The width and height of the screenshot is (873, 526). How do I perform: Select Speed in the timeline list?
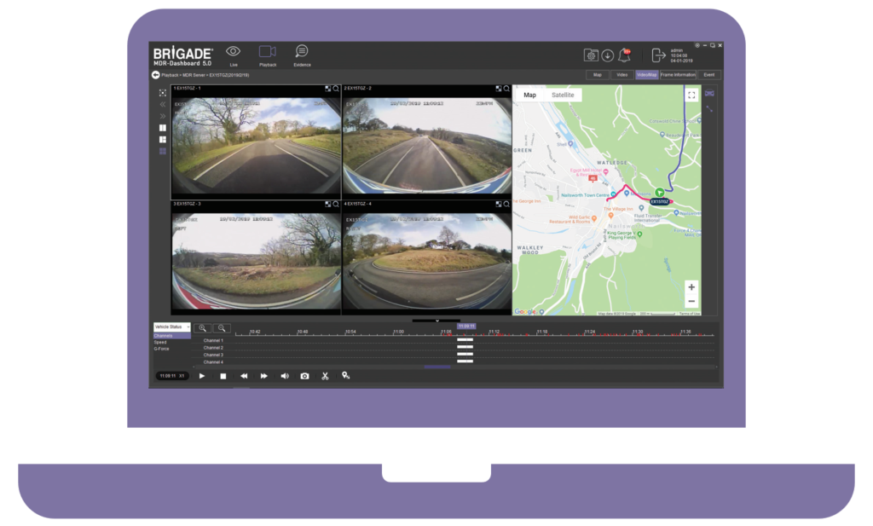coord(160,343)
